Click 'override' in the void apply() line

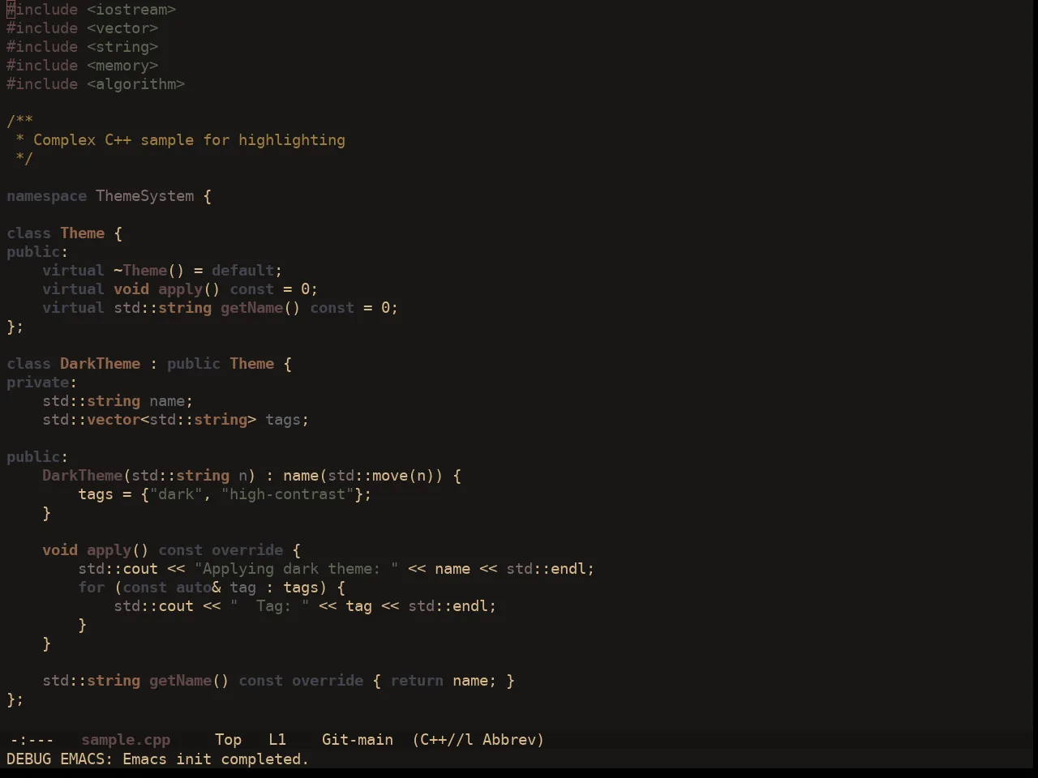[247, 550]
